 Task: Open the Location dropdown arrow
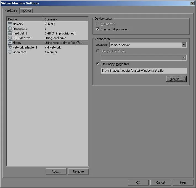[x=184, y=45]
